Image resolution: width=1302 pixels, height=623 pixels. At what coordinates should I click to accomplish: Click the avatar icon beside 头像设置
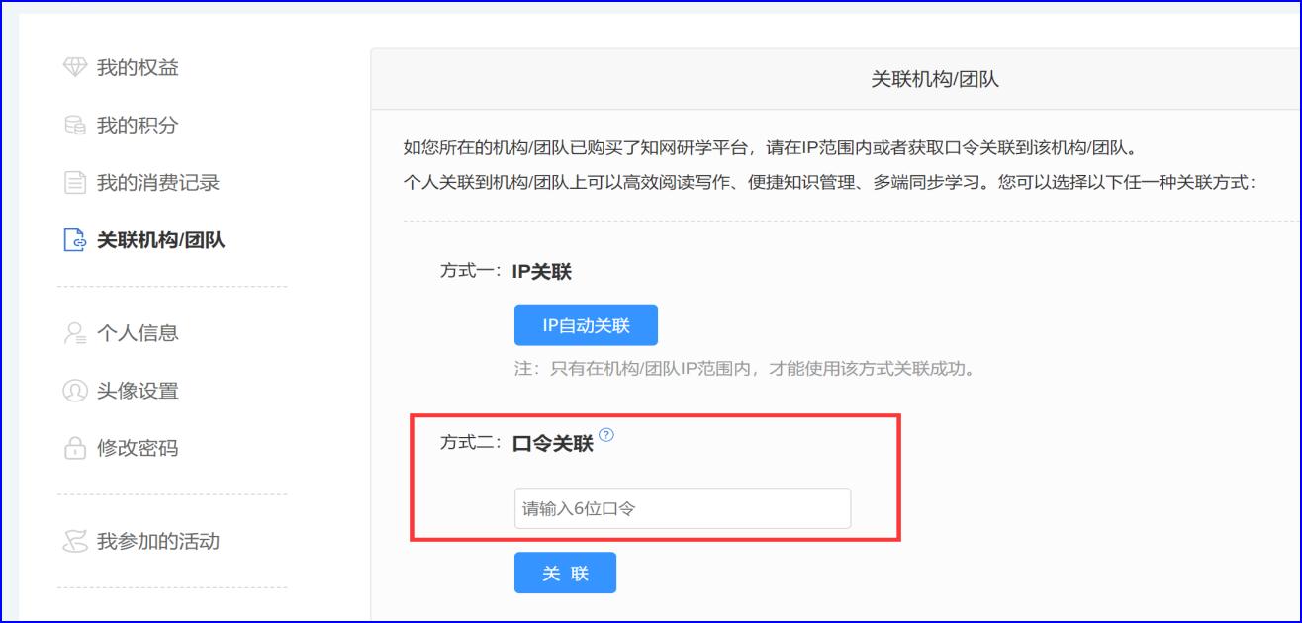coord(75,391)
